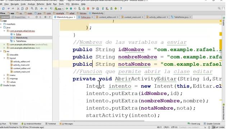Viewport: 230px width, 129px height.
Task: Click scroll-from-source target icon in project panel
Action: click(x=37, y=17)
